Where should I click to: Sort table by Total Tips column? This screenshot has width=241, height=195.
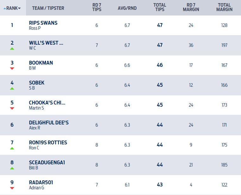pos(160,8)
